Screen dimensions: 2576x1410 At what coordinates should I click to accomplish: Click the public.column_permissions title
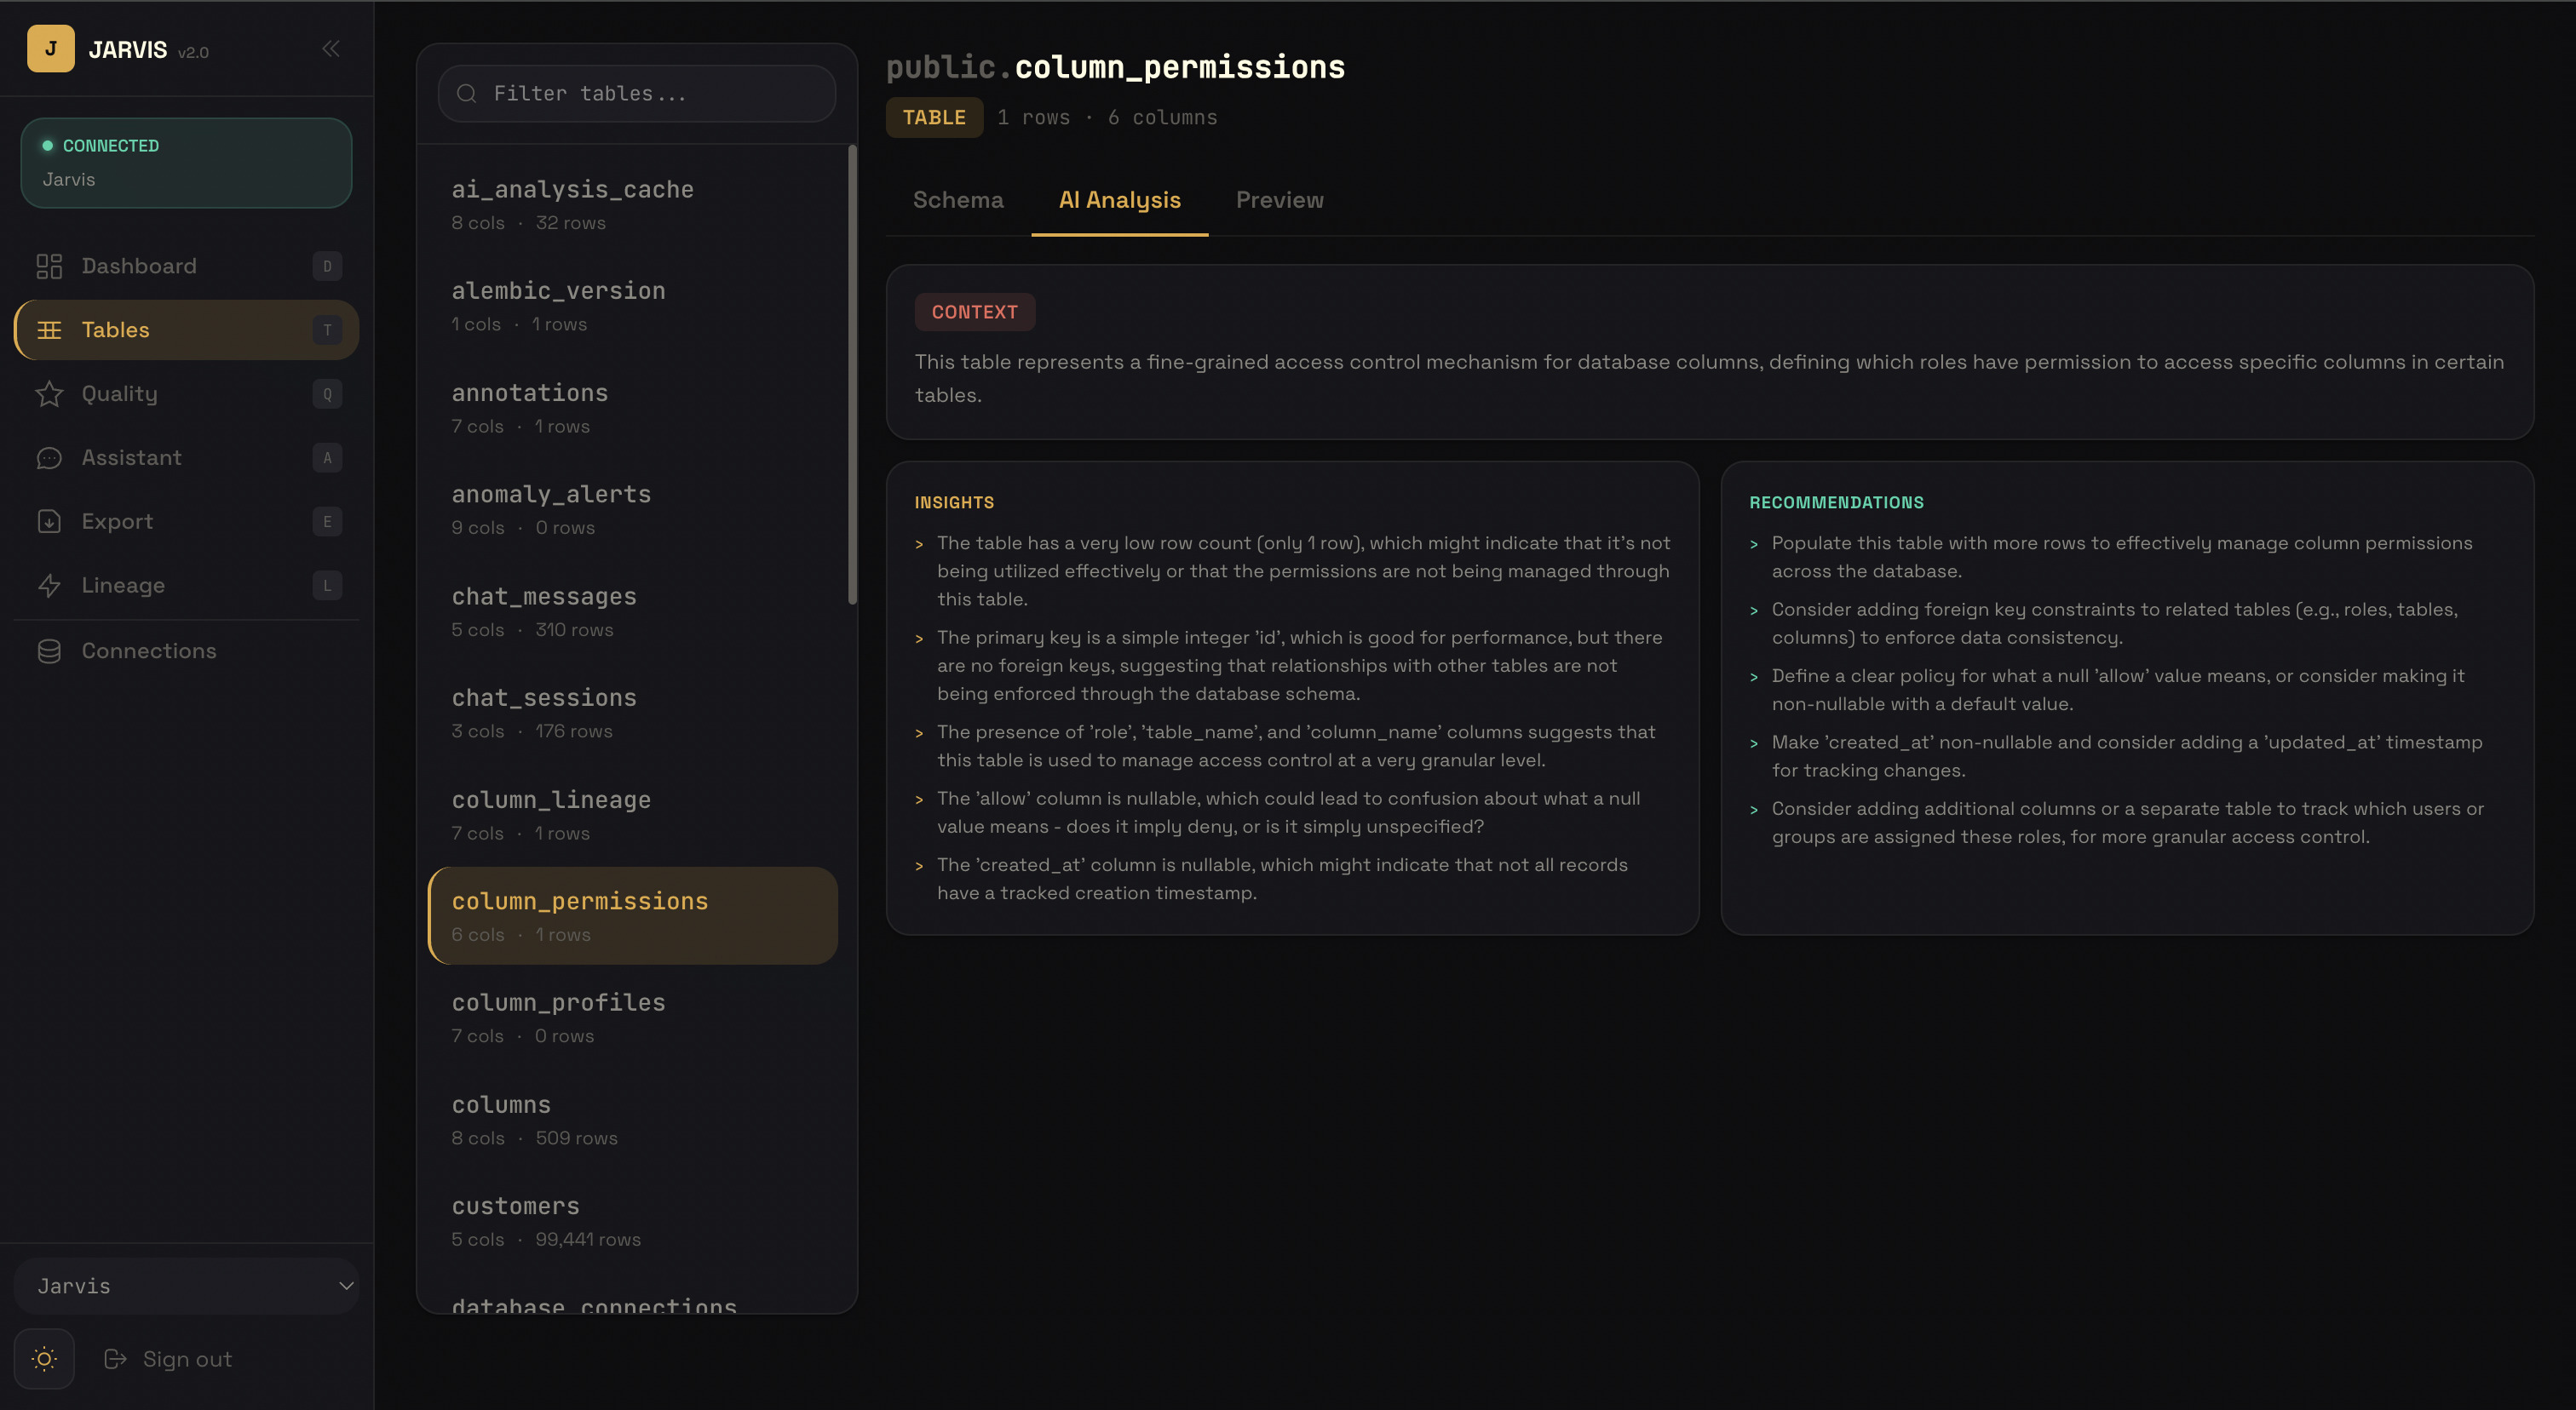(x=1115, y=67)
